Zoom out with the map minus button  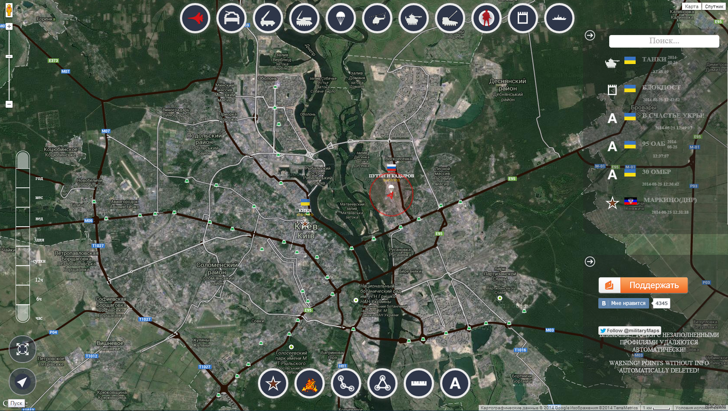[9, 104]
